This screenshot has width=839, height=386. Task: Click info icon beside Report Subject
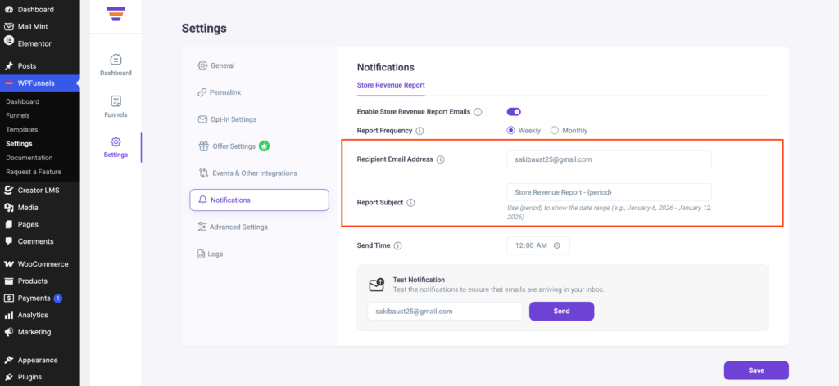pos(411,203)
